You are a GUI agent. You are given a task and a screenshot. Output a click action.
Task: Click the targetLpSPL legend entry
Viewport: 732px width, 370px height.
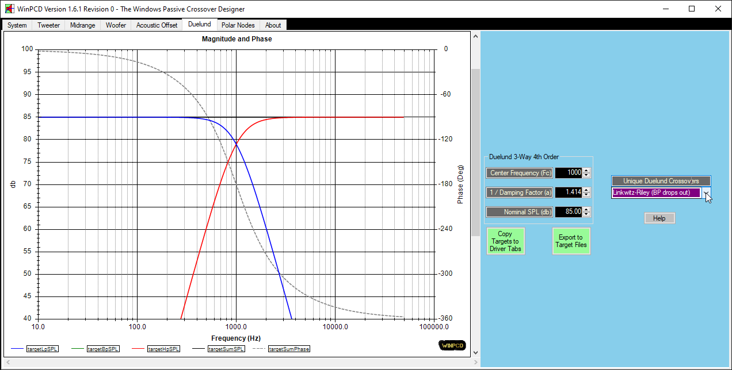(x=43, y=349)
